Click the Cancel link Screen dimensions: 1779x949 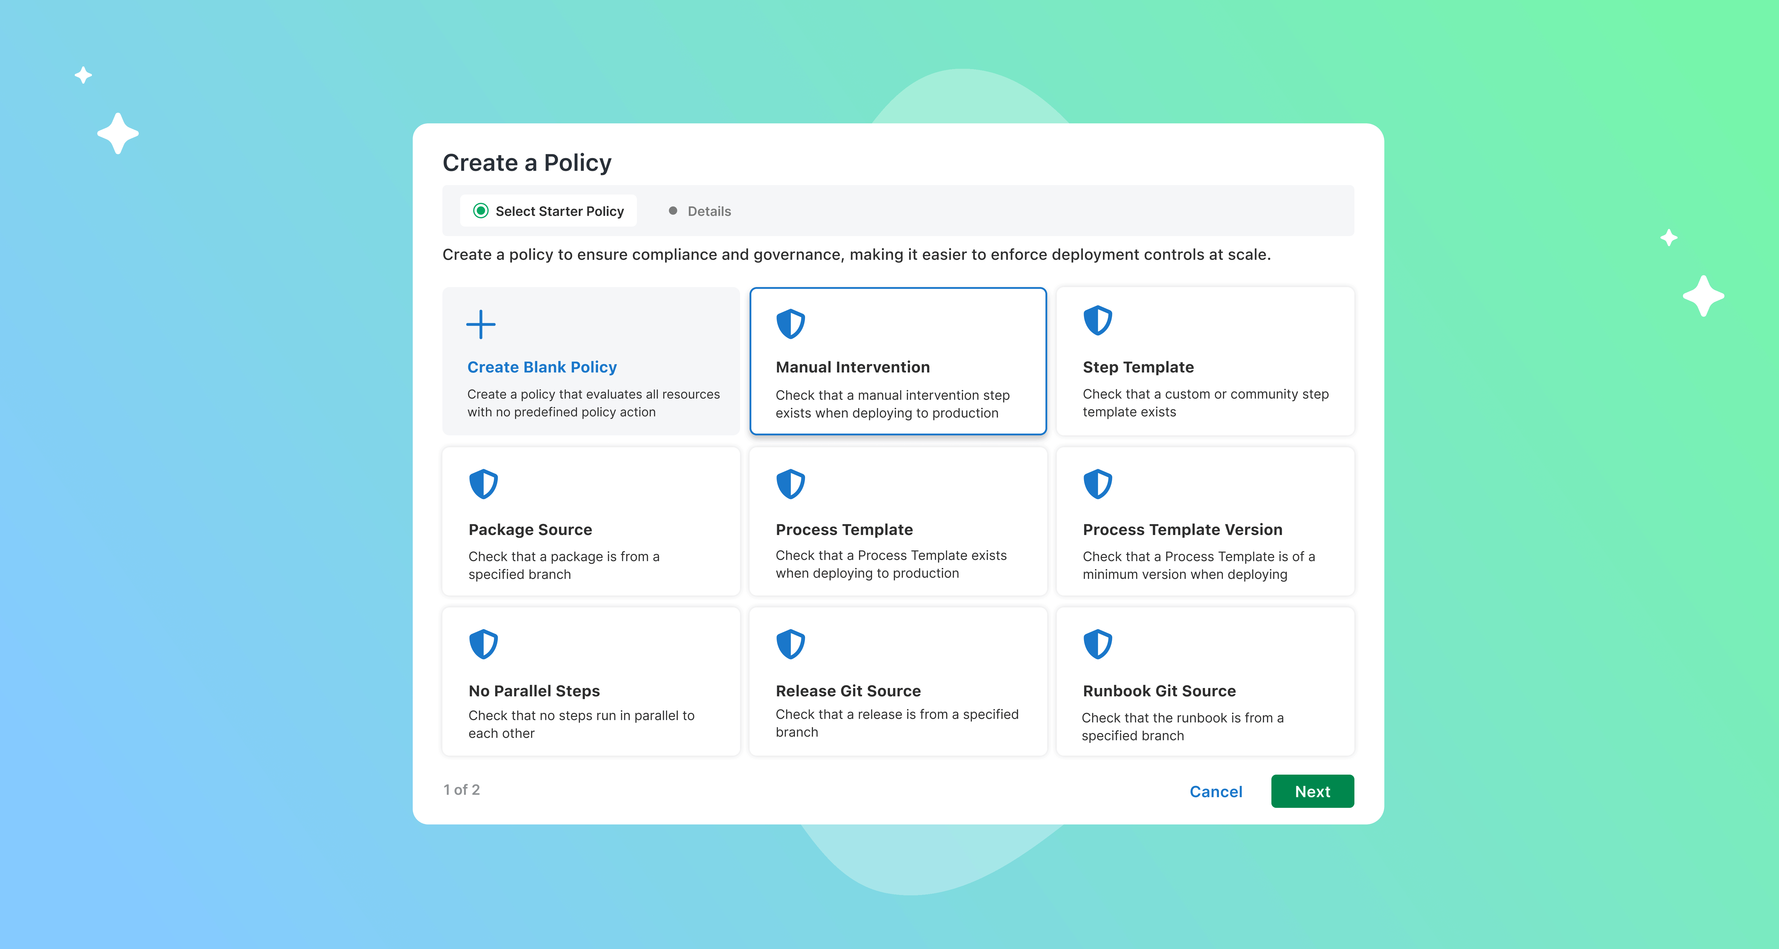pyautogui.click(x=1215, y=792)
